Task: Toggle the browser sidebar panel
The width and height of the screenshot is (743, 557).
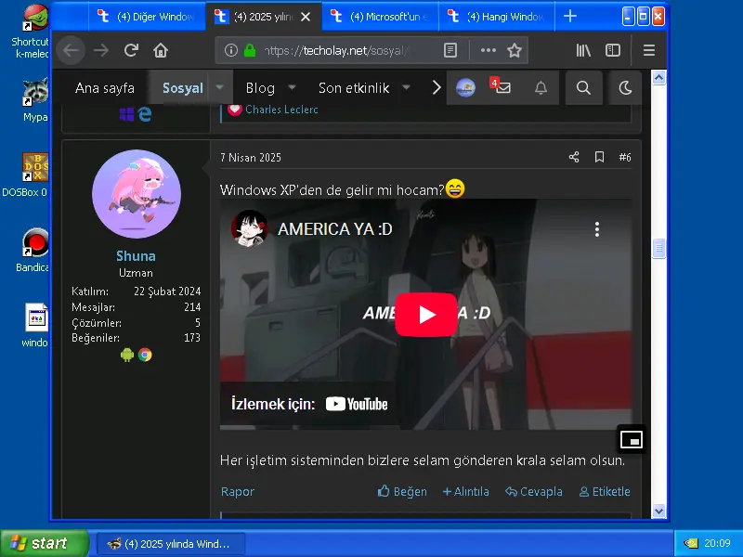Action: tap(613, 50)
